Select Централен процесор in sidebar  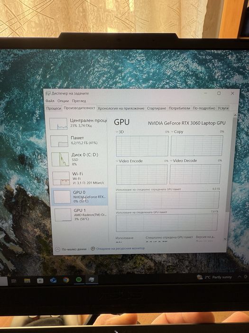tap(78, 123)
